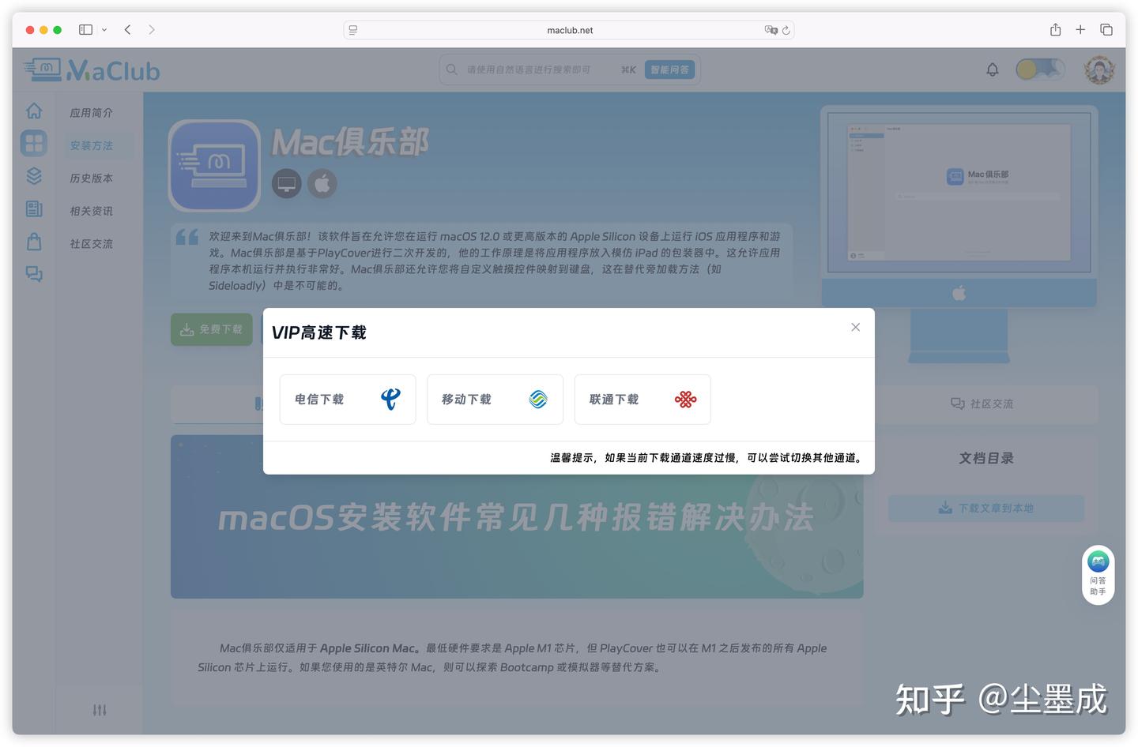
Task: Toggle the Safari sidebar
Action: tap(85, 30)
